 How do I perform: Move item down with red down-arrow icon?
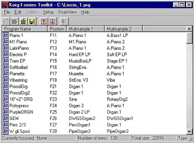pos(52,21)
